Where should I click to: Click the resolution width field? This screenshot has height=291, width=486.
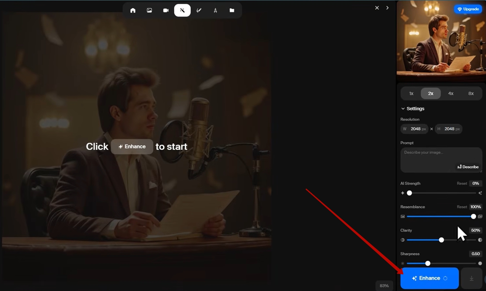(415, 129)
